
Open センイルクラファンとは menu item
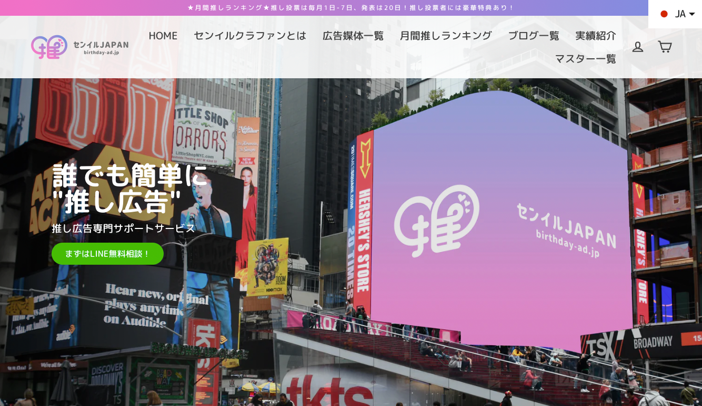coord(249,36)
